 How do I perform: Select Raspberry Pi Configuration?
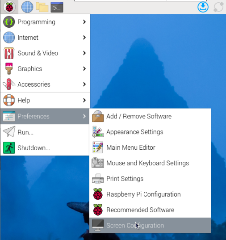150,194
